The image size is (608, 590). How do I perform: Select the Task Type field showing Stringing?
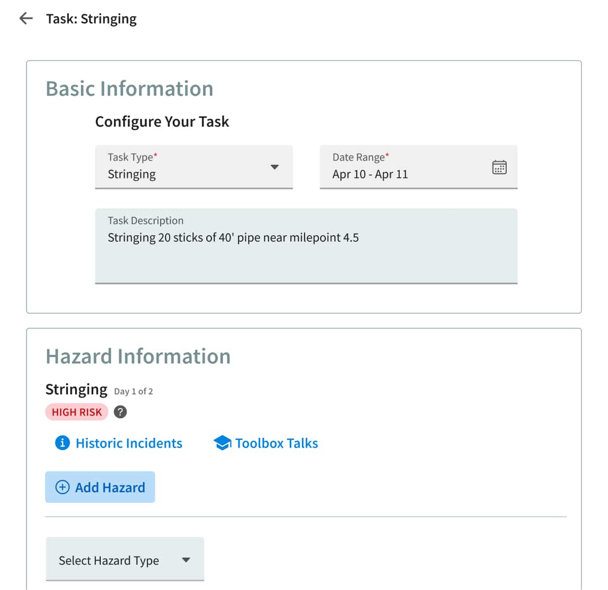[194, 167]
